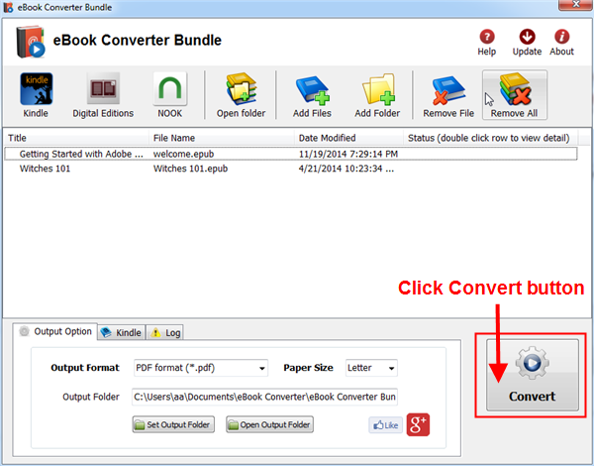The height and width of the screenshot is (466, 594).
Task: Click the Add Folder toolbar icon
Action: [377, 95]
